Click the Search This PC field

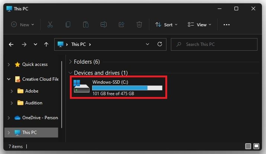214,44
